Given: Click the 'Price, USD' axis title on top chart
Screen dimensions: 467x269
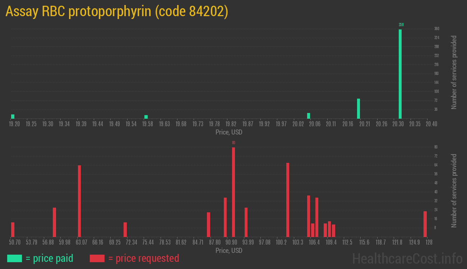Looking at the screenshot, I should [x=229, y=132].
